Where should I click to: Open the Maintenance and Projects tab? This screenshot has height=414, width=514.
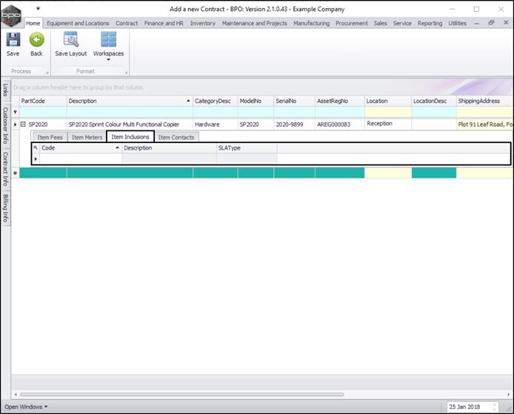pyautogui.click(x=254, y=23)
